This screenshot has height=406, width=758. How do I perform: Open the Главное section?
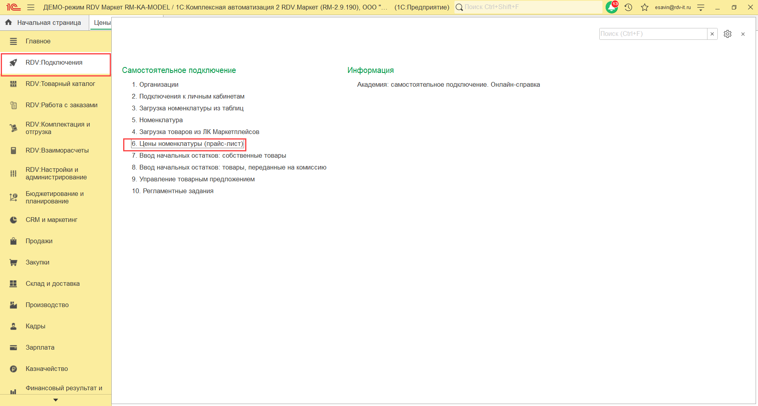point(56,41)
